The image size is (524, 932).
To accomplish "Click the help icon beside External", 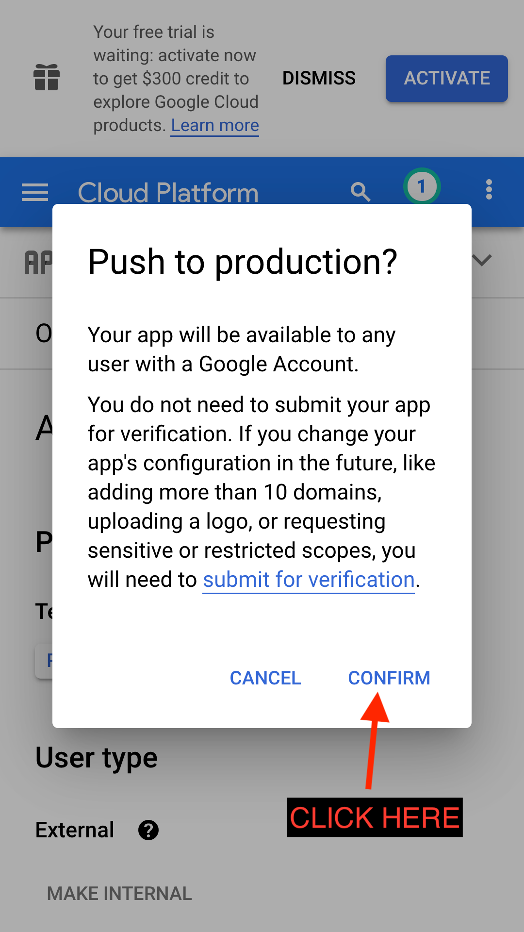I will (x=148, y=830).
